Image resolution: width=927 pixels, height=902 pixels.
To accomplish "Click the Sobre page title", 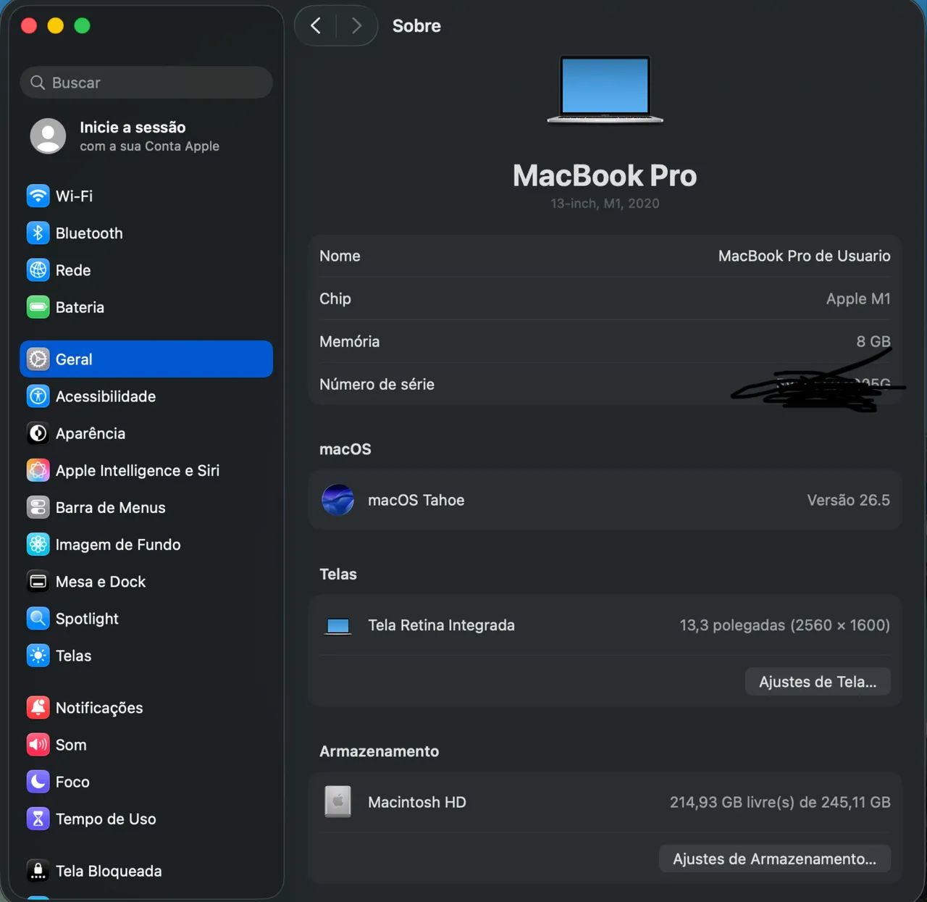I will point(416,26).
